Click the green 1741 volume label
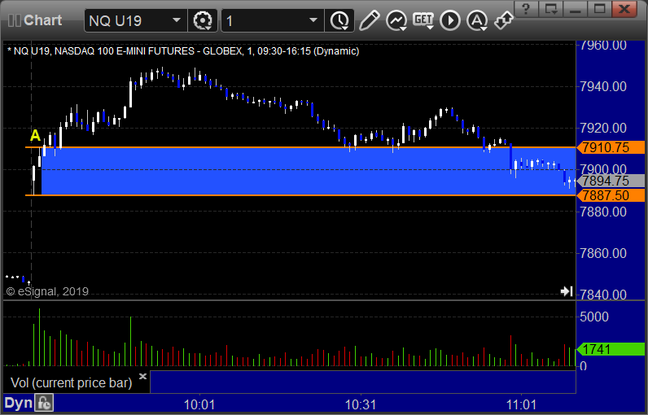This screenshot has height=415, width=648. coord(611,349)
